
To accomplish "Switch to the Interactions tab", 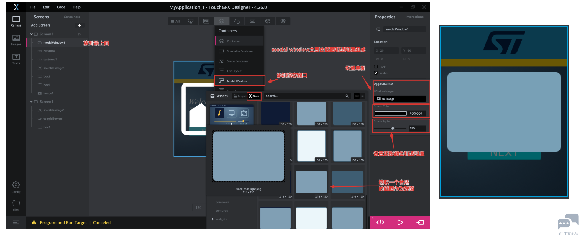I will tap(414, 17).
